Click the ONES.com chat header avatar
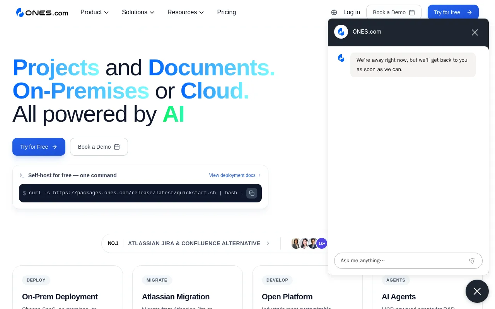Viewport: 495px width, 309px height. click(341, 32)
